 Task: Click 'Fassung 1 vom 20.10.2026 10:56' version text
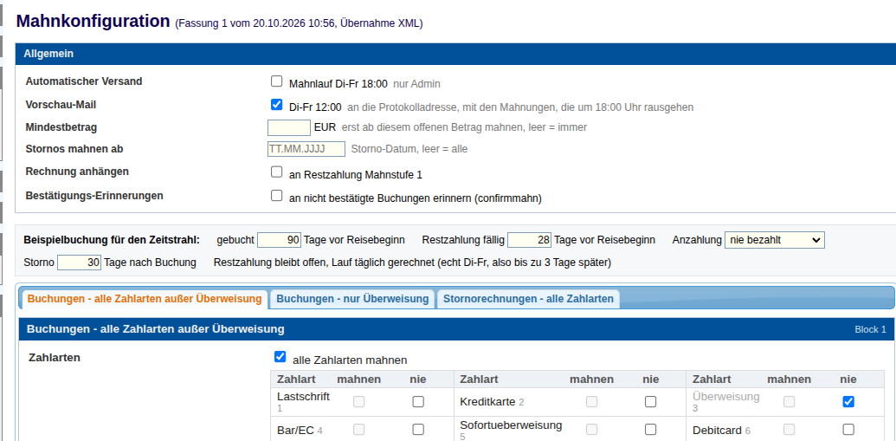point(256,23)
